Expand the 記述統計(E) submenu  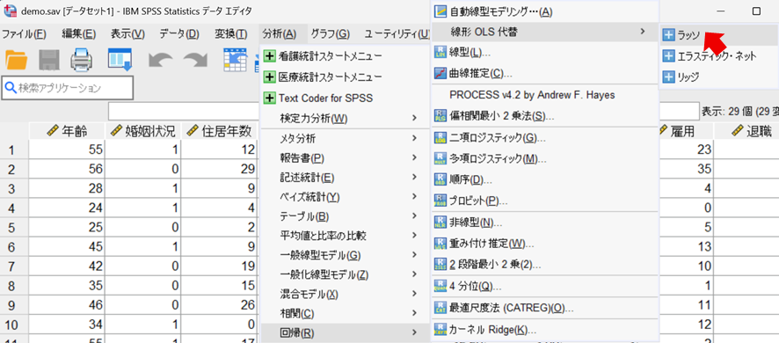click(345, 178)
